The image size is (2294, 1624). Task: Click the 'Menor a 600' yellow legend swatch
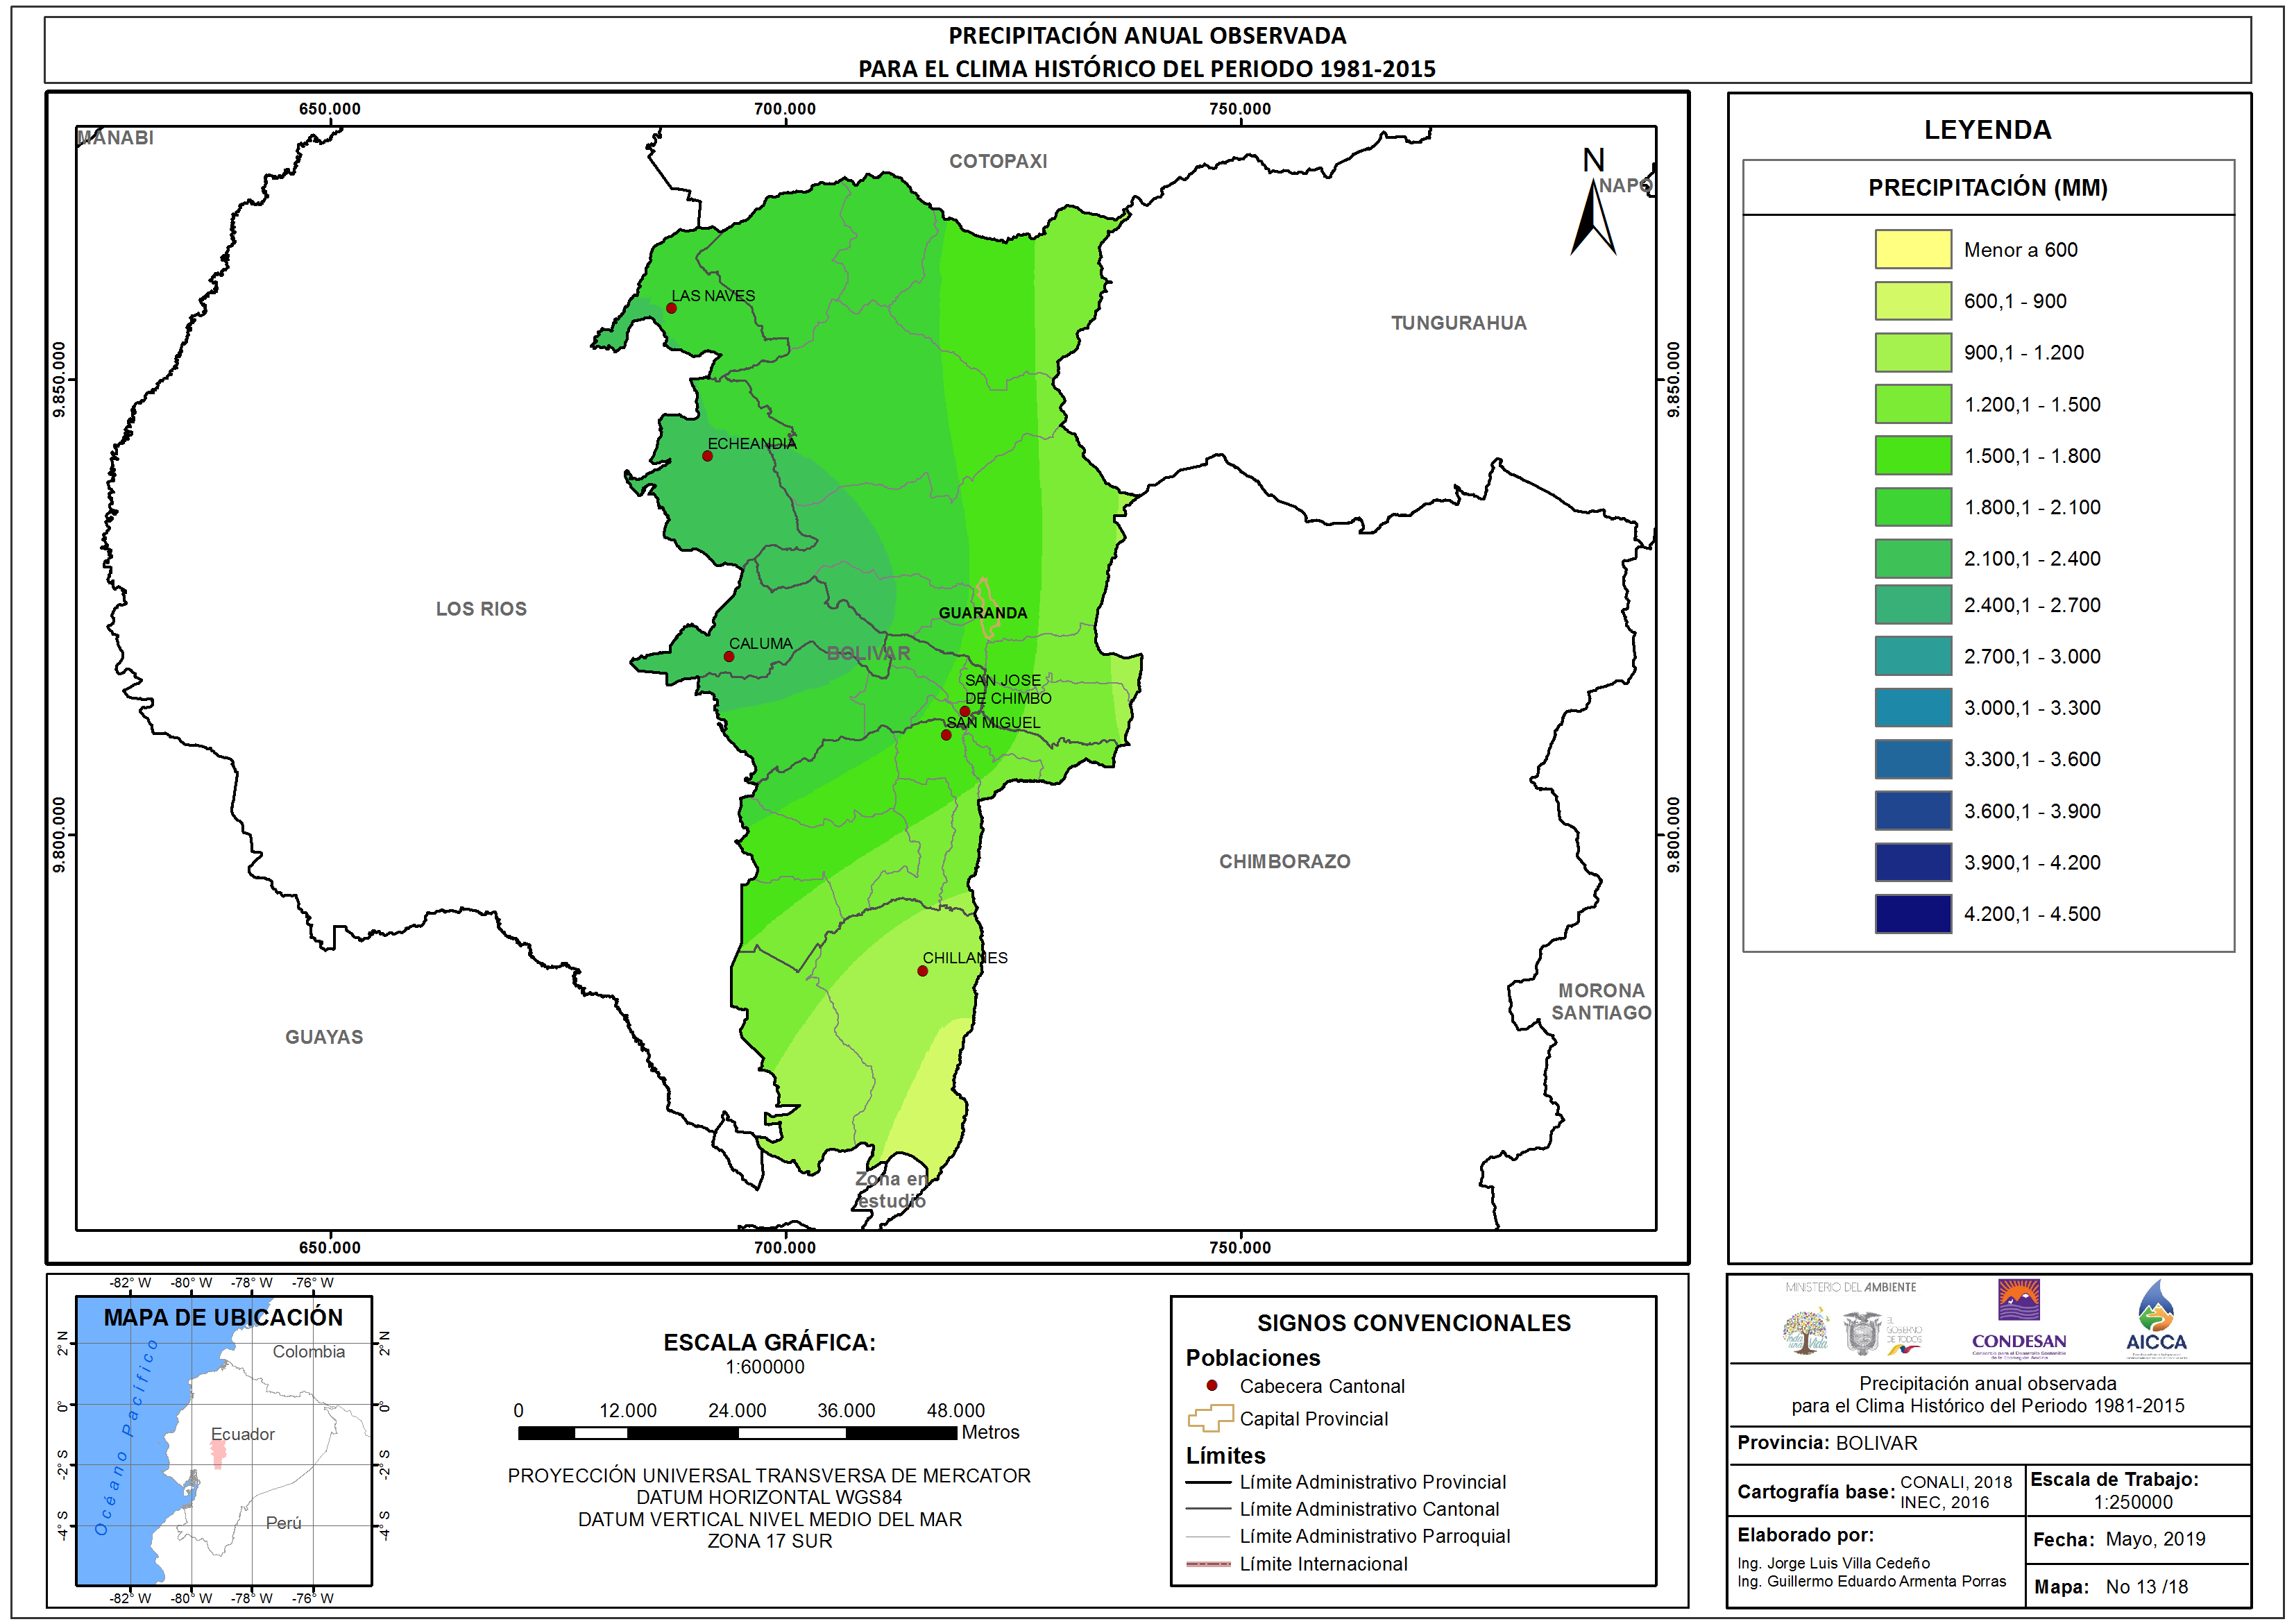pyautogui.click(x=1912, y=249)
